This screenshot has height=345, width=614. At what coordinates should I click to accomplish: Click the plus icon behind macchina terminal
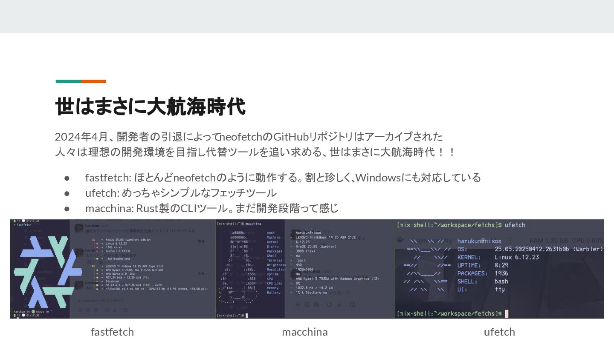[x=298, y=305]
